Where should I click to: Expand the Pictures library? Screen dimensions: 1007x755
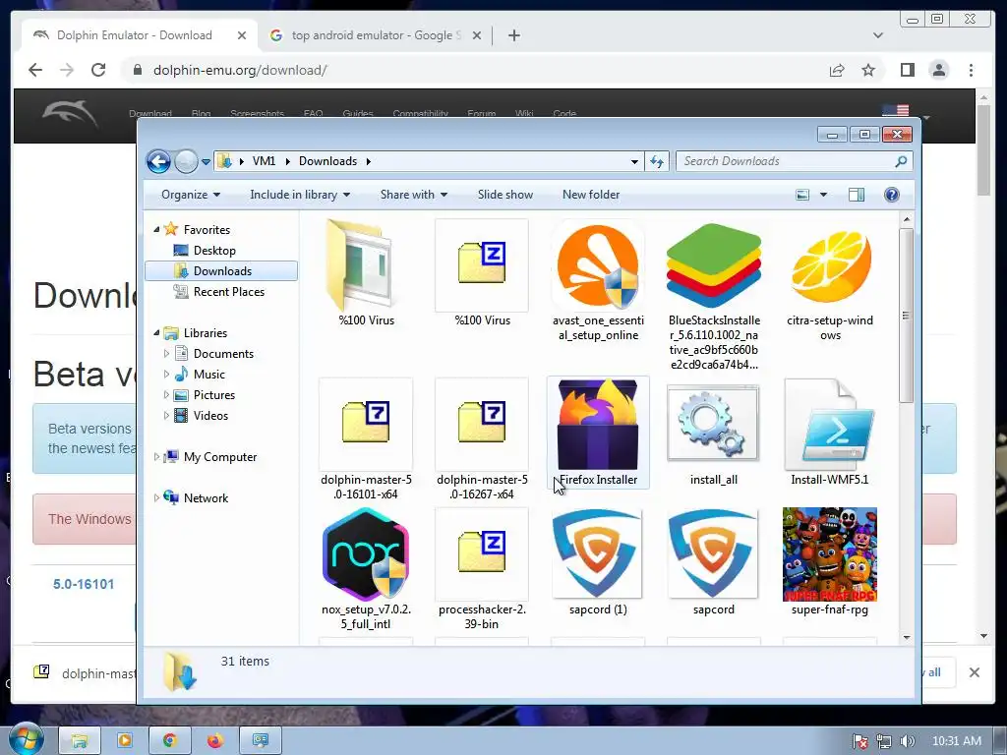pyautogui.click(x=166, y=395)
